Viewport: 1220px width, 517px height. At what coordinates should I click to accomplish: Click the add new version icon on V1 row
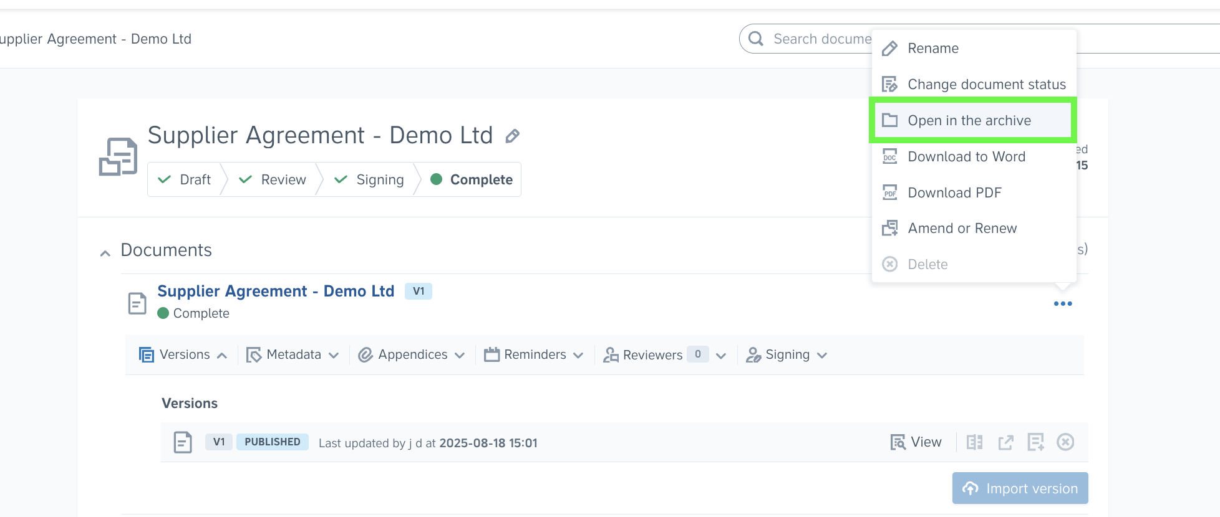[x=1035, y=442]
